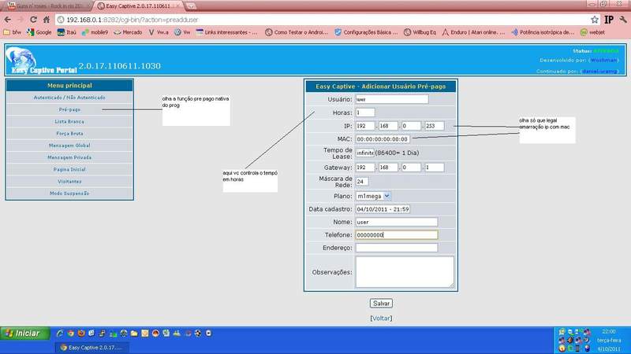631x354 pixels.
Task: Open the Itaú bookmark
Action: tap(67, 32)
